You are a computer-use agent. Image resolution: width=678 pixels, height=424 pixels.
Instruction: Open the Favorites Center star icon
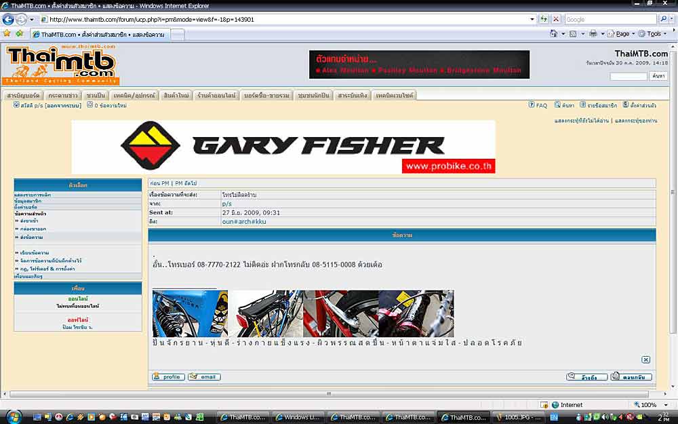point(7,33)
